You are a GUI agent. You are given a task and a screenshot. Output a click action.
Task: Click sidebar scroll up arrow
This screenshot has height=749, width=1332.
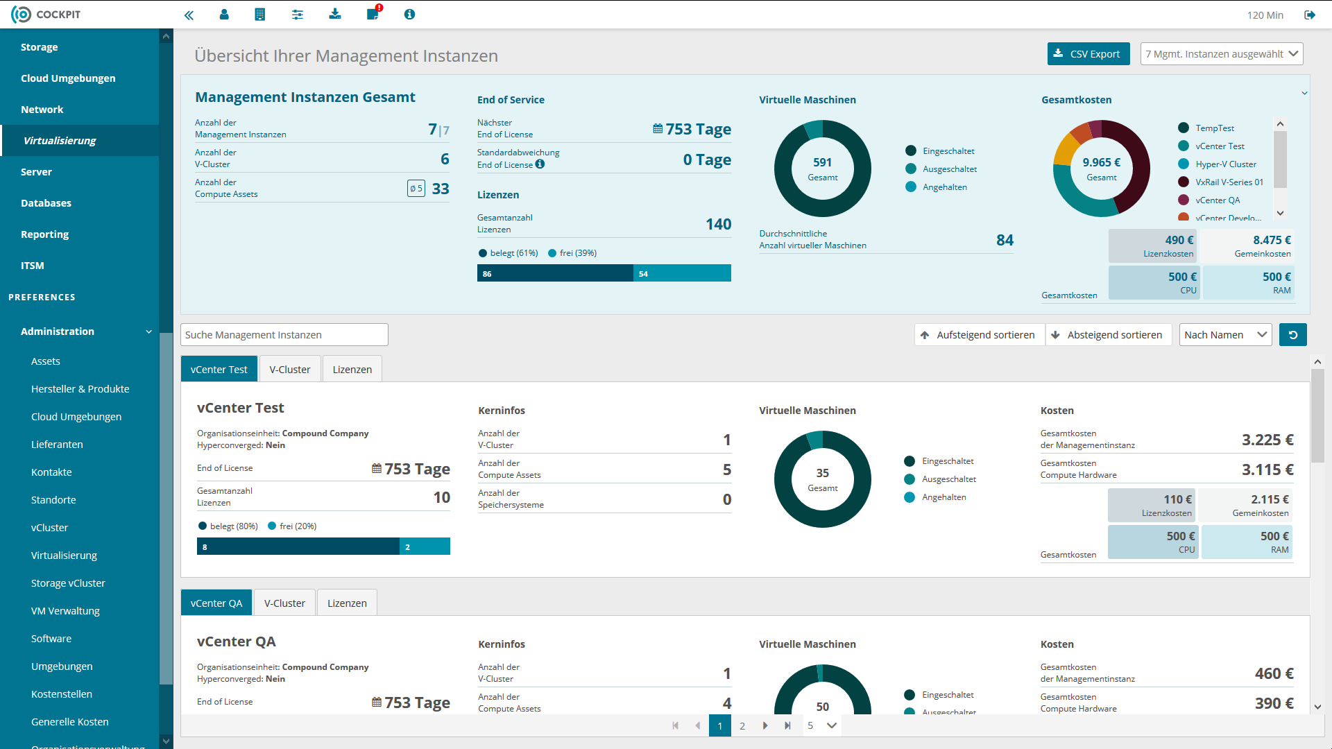(166, 36)
